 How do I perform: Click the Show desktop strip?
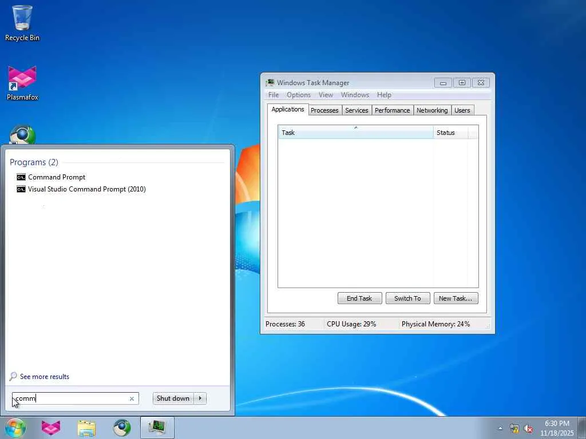(582, 428)
